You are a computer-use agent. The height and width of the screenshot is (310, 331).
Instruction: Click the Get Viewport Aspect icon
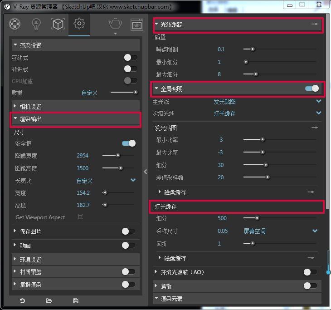(x=80, y=217)
